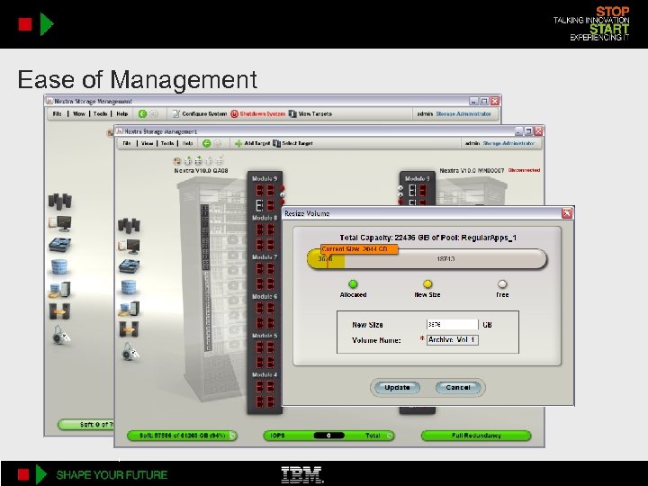Click the 18713 free capacity value
The width and height of the screenshot is (648, 486).
445,258
